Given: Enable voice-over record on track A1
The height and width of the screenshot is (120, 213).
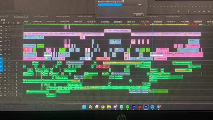Looking at the screenshot, I should point(17,63).
